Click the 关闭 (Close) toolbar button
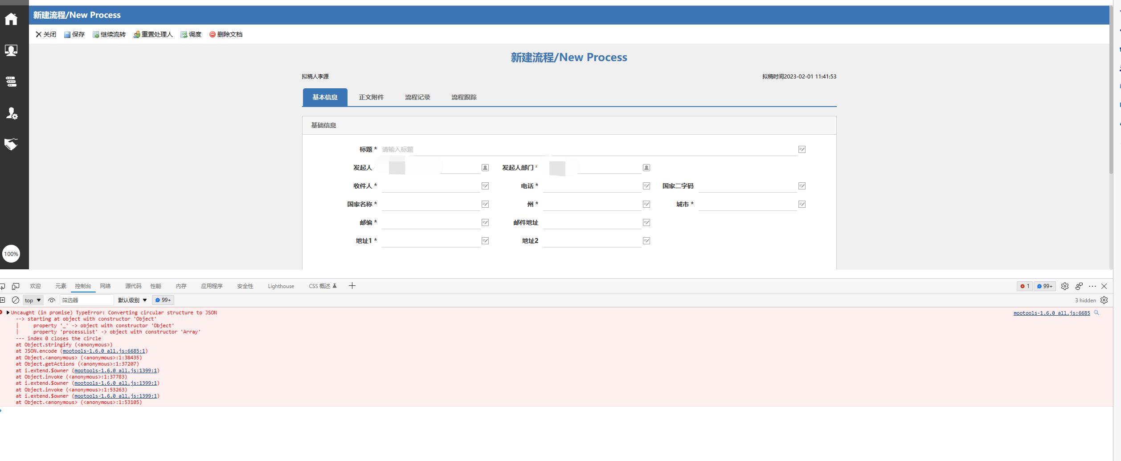The height and width of the screenshot is (461, 1121). [46, 34]
